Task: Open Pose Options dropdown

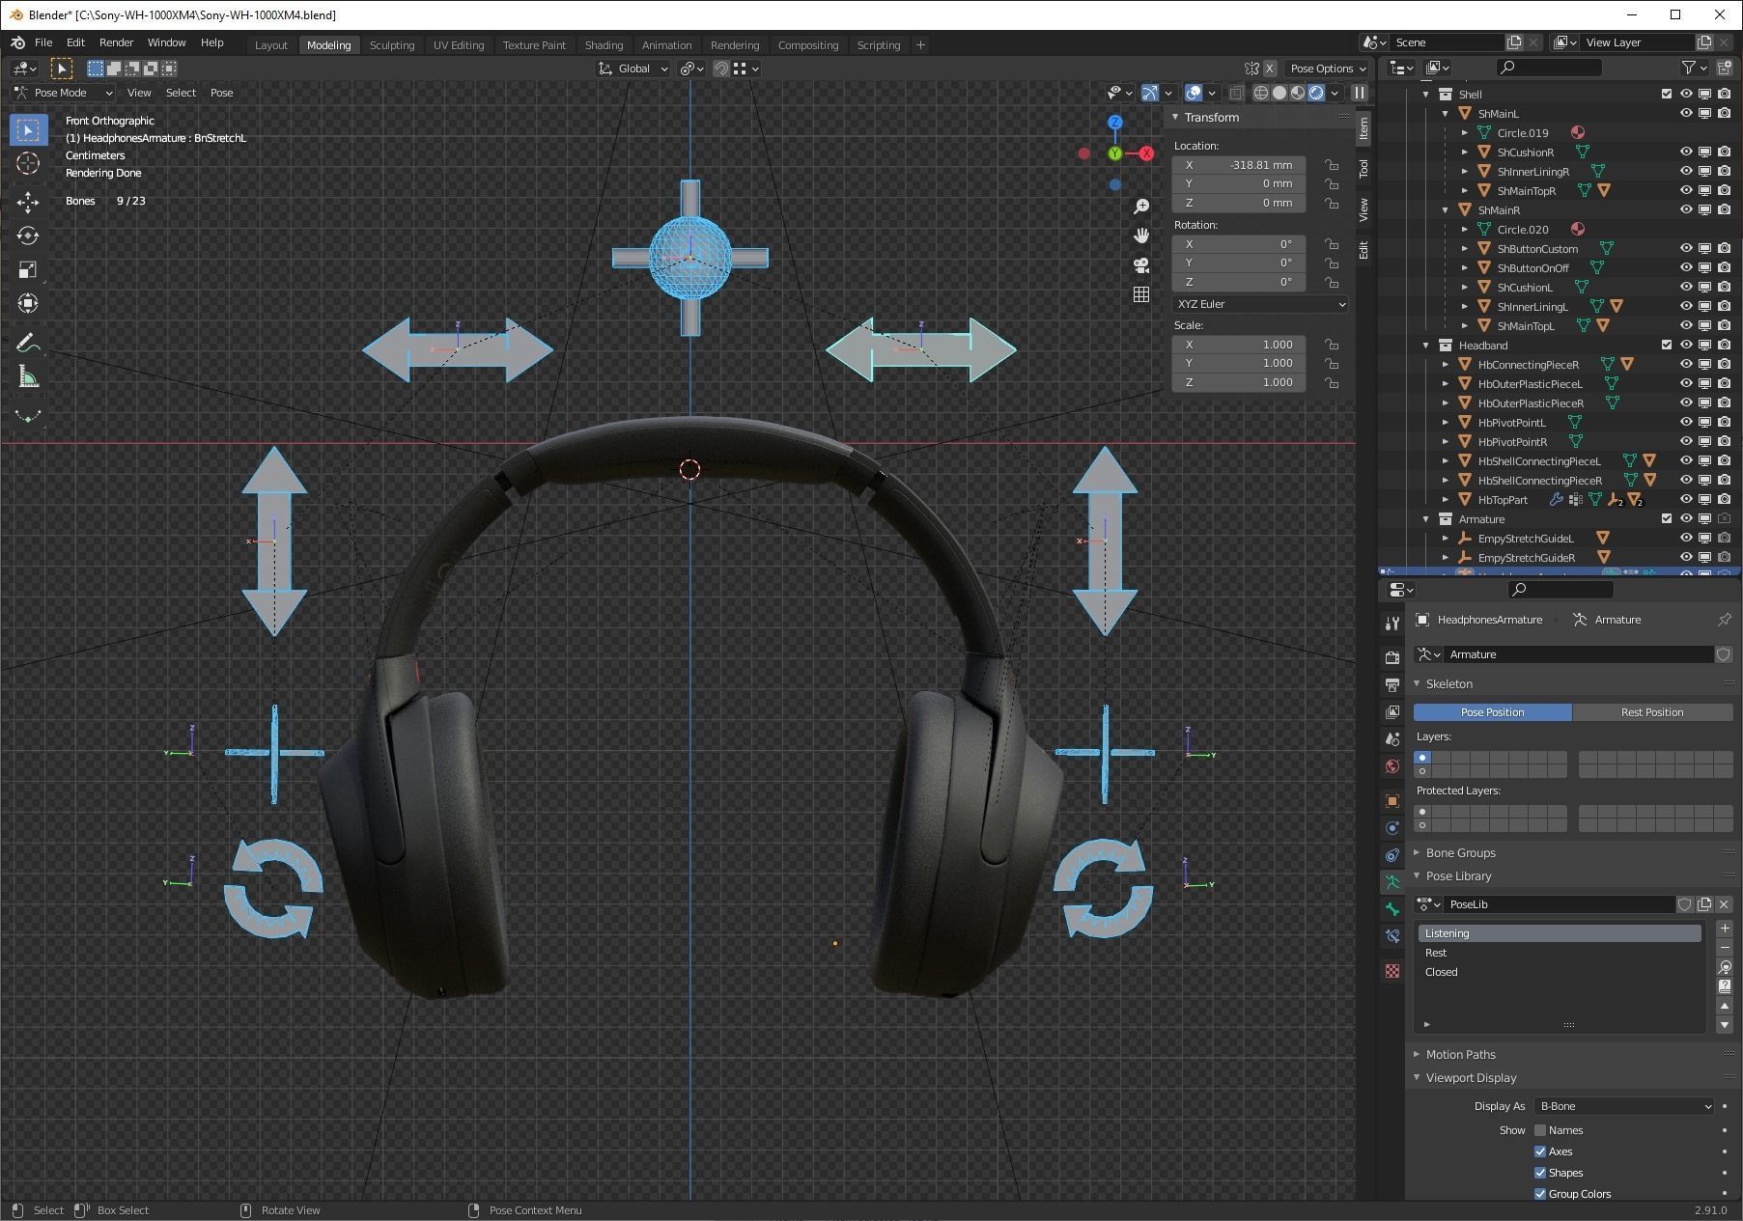Action: click(1328, 69)
